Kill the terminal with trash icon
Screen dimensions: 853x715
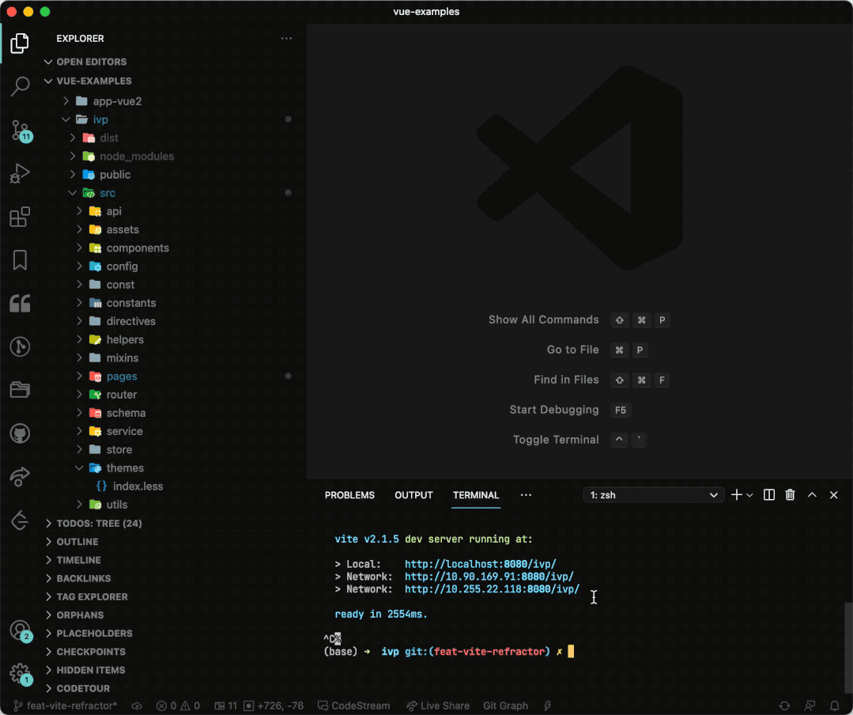point(790,494)
